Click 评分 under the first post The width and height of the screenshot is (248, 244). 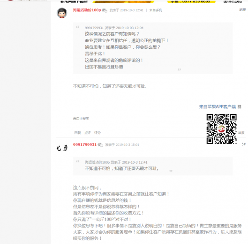(98, 133)
